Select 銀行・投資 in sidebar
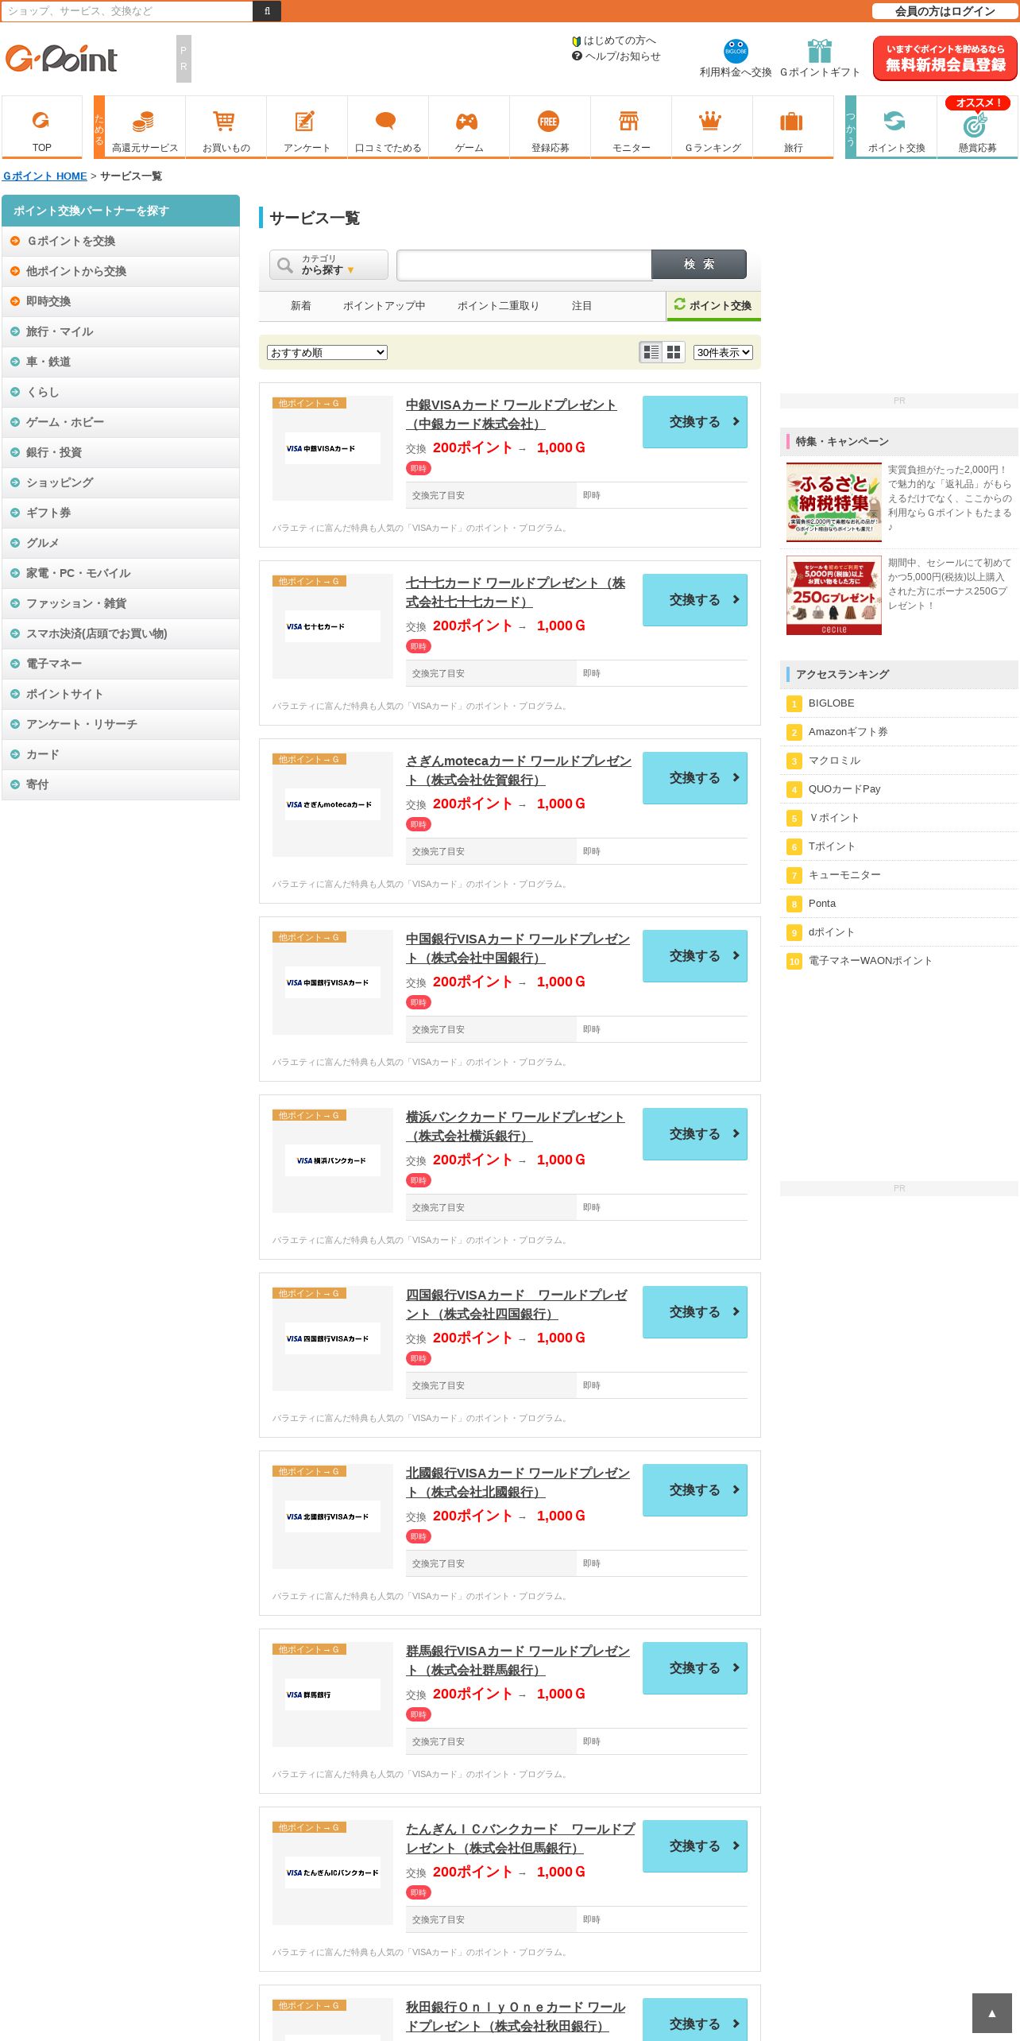 (121, 453)
